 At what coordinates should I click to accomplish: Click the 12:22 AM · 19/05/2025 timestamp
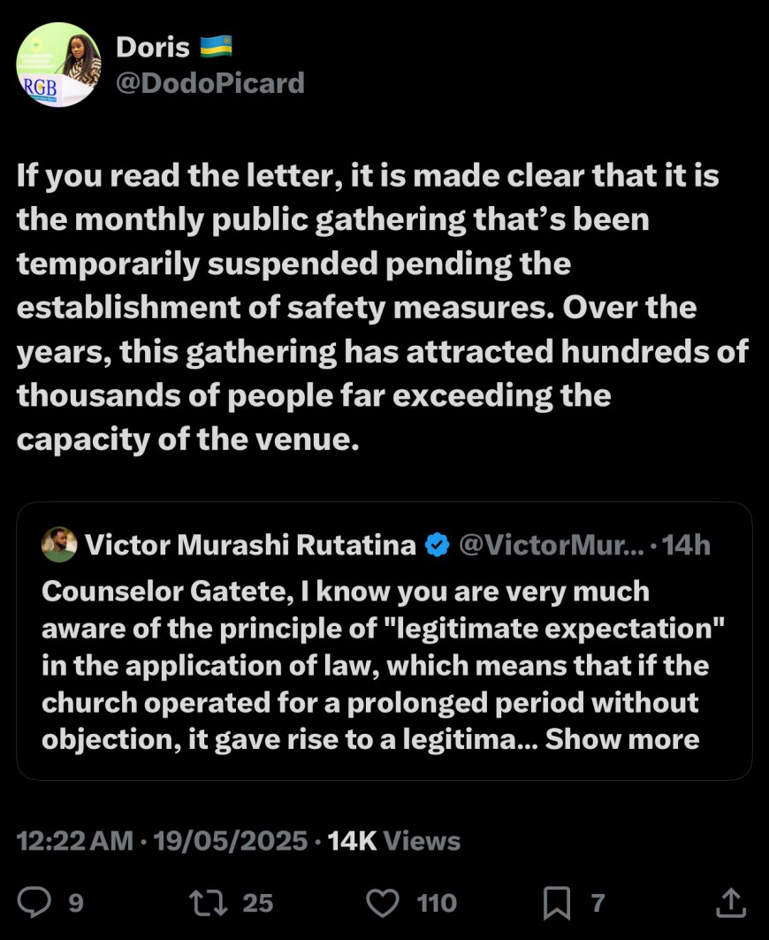click(161, 840)
